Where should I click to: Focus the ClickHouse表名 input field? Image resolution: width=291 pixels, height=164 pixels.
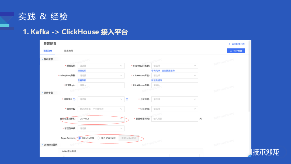point(175,85)
